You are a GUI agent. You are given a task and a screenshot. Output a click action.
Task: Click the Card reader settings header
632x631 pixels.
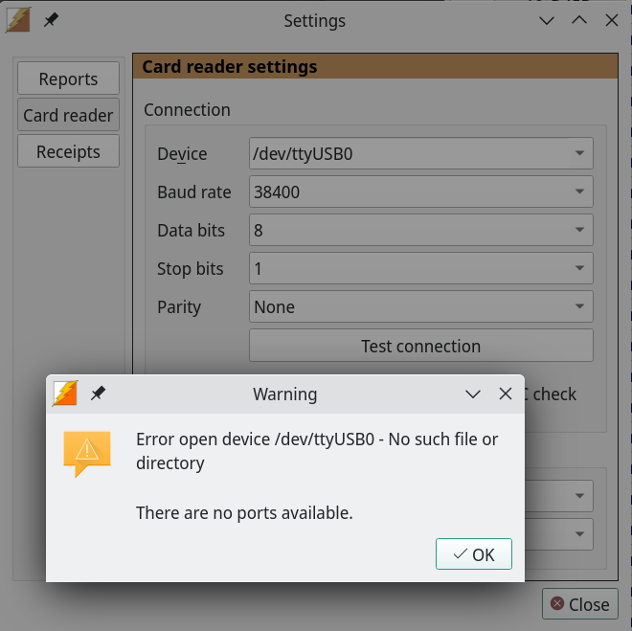375,66
